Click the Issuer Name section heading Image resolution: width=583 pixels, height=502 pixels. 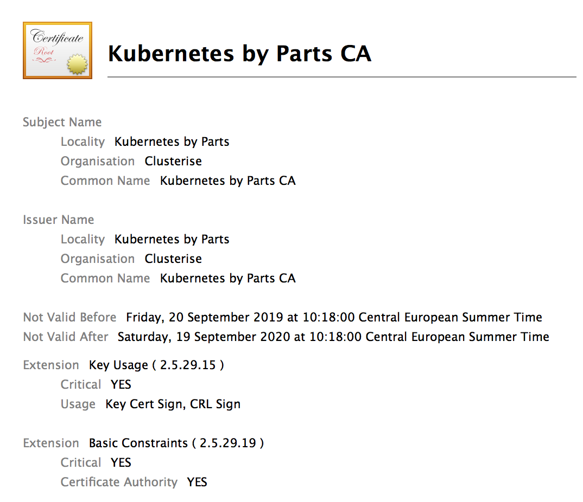point(58,220)
